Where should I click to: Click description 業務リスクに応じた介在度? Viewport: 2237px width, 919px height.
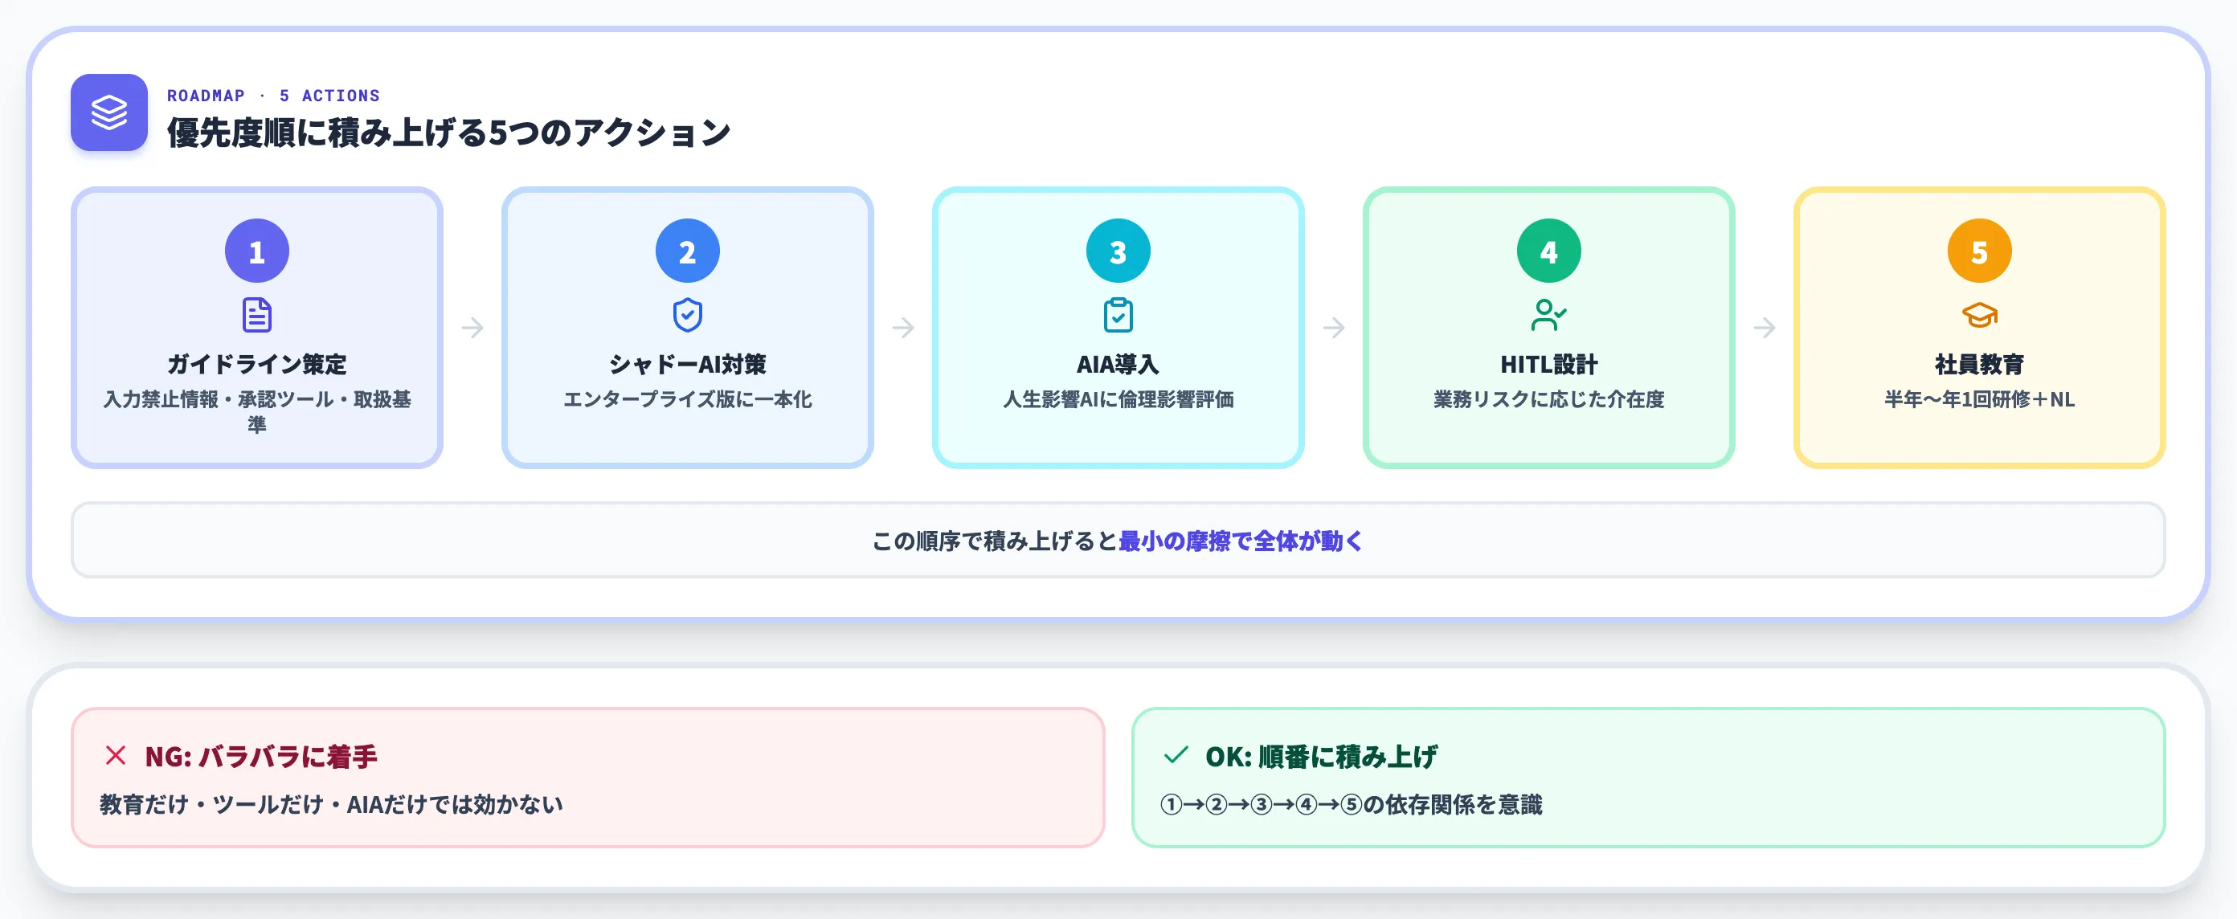coord(1549,399)
